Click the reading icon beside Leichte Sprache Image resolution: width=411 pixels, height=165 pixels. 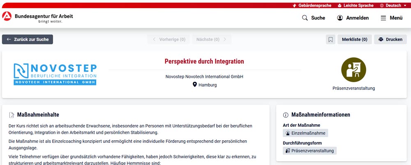340,5
